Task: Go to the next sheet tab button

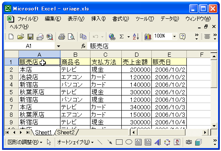Action: tap(21, 133)
